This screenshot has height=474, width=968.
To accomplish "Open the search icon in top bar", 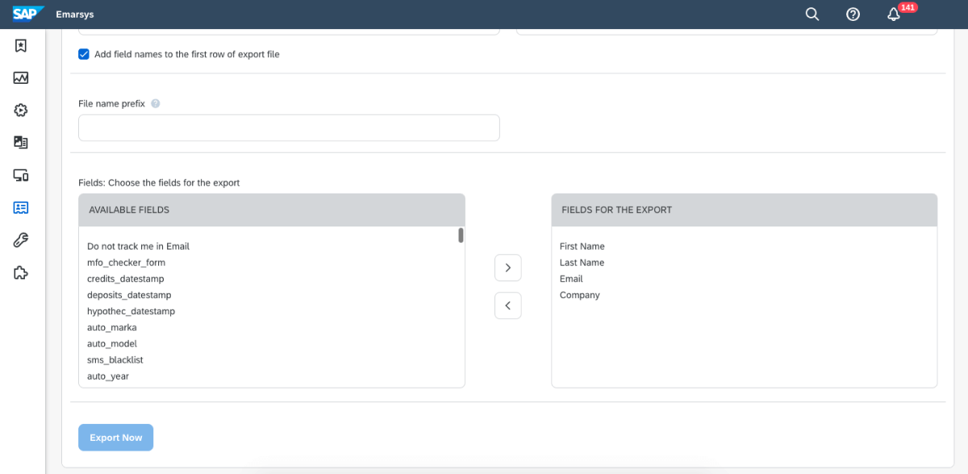I will (812, 15).
